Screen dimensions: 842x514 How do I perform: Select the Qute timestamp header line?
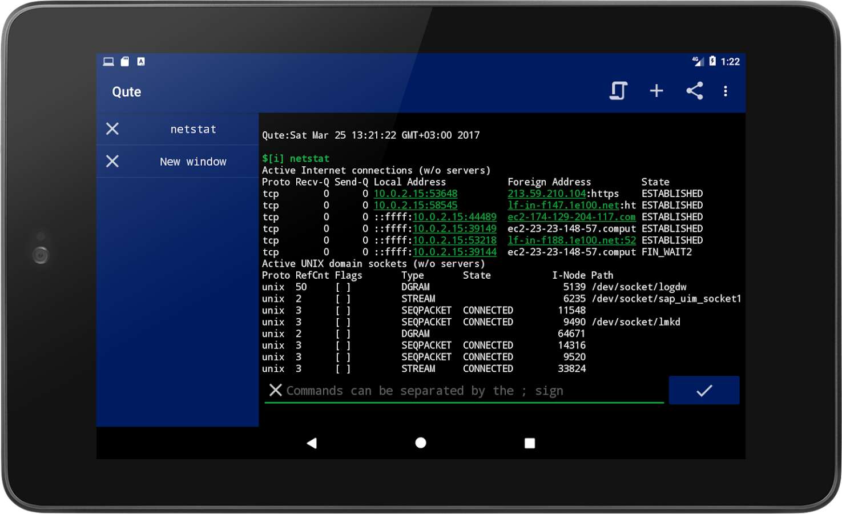[x=371, y=135]
